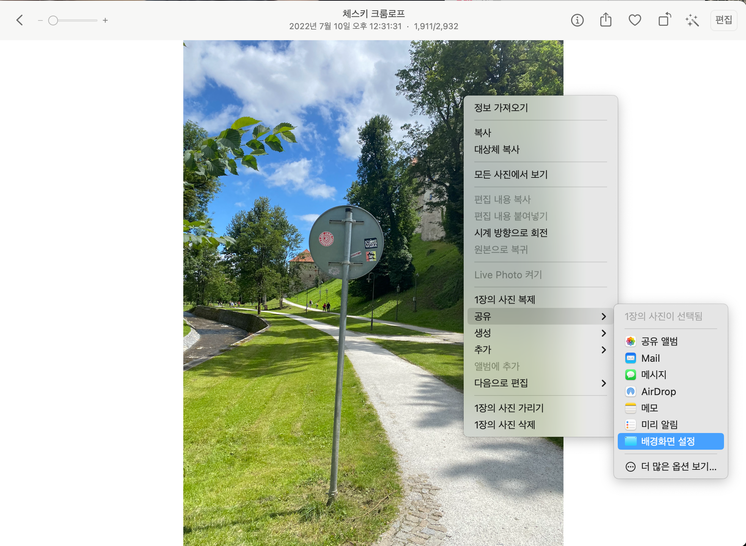Click the zoom out minus icon
746x546 pixels.
tap(40, 20)
